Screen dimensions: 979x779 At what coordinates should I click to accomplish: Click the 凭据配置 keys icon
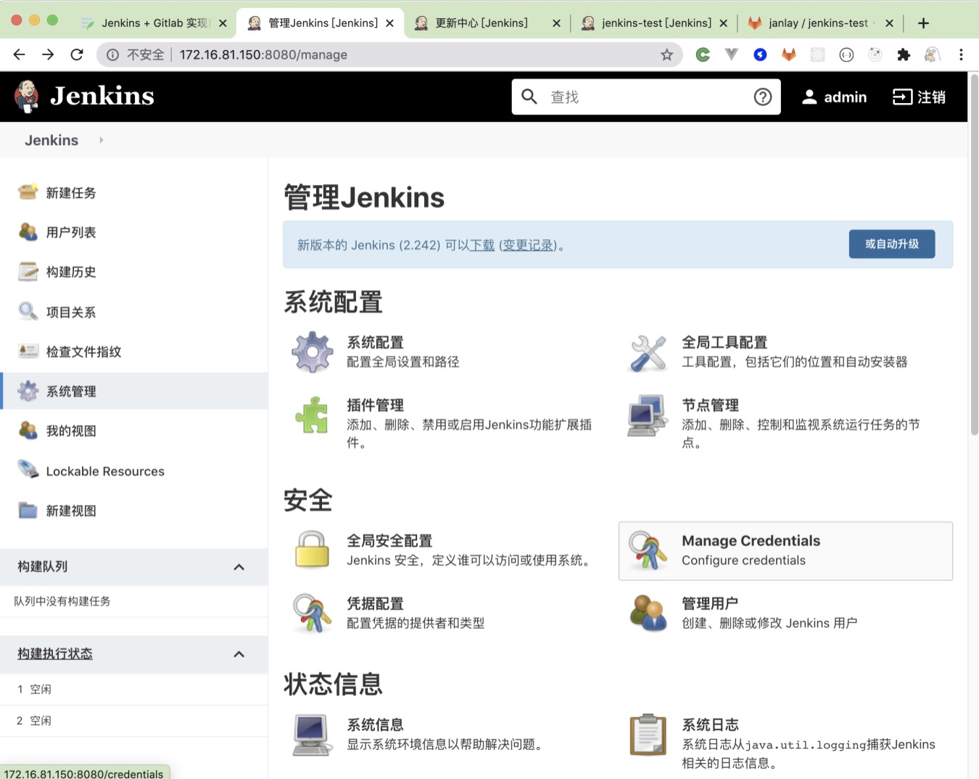point(313,614)
